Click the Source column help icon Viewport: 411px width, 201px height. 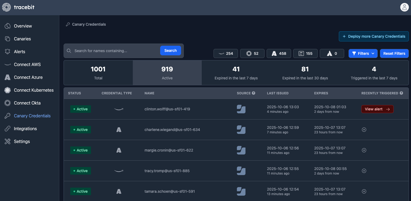pyautogui.click(x=254, y=93)
